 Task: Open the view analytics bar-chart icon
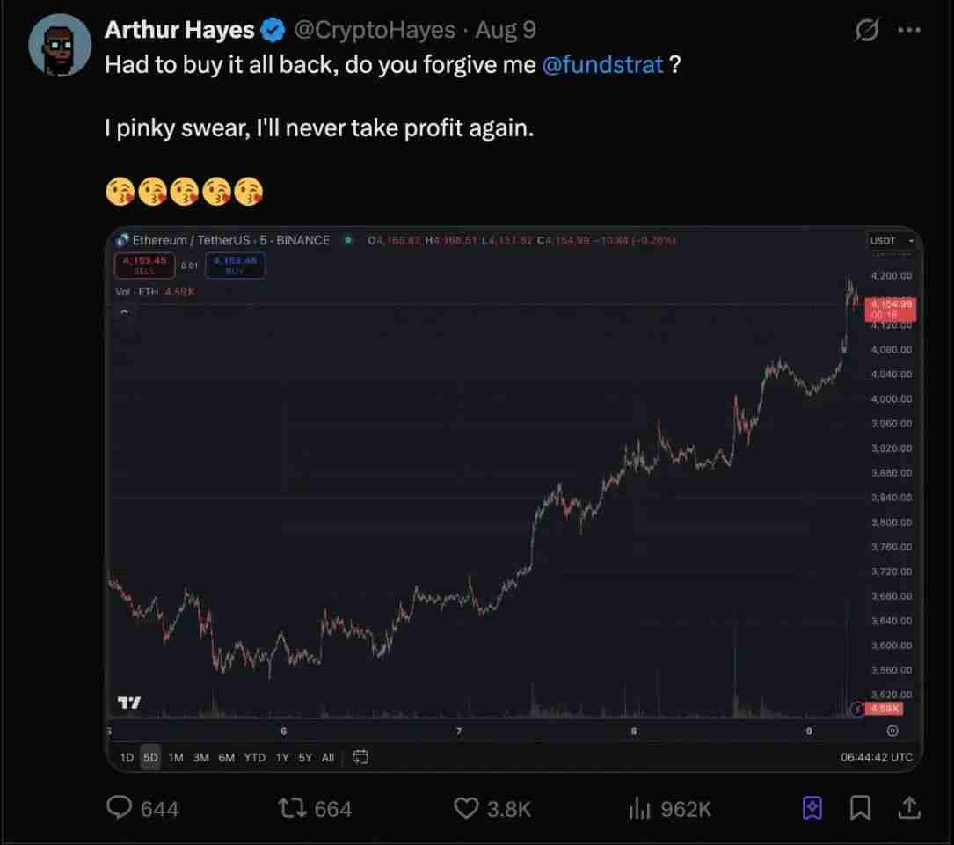[639, 807]
